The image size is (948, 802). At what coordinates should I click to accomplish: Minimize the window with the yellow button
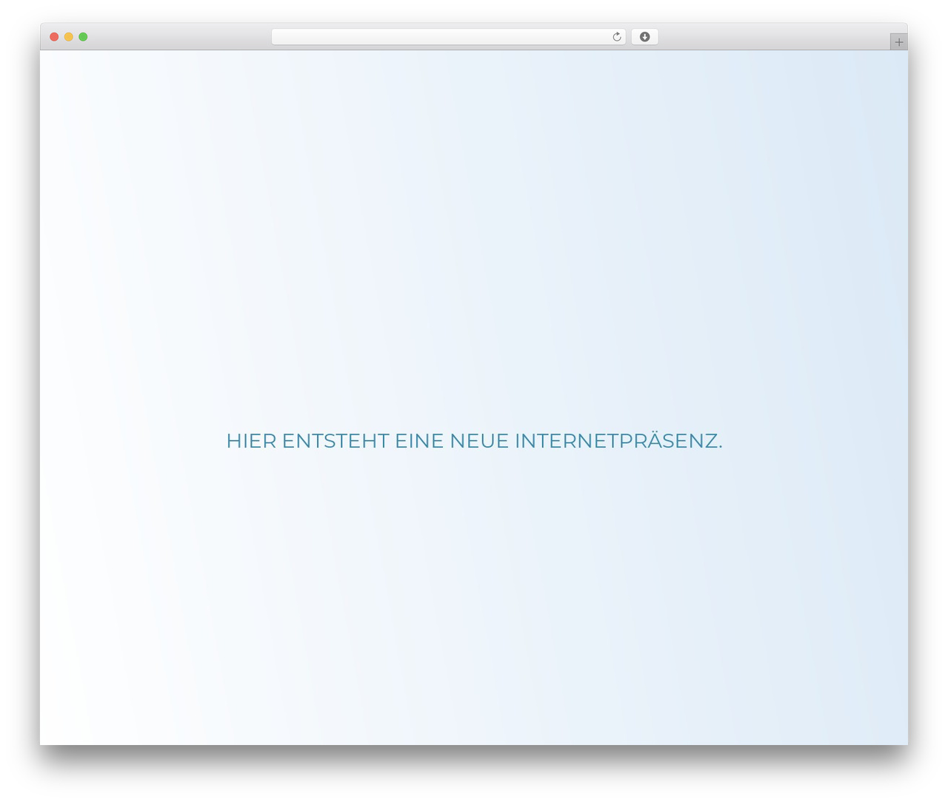69,37
